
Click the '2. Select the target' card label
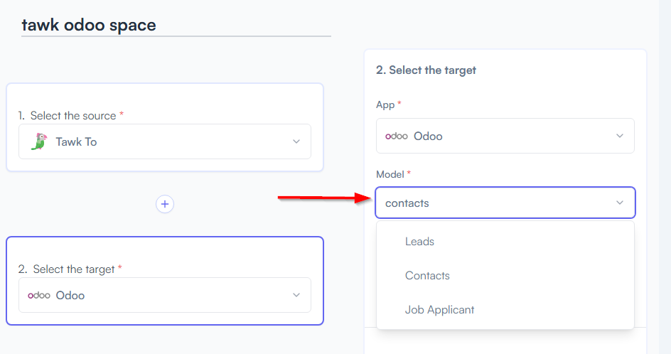[70, 269]
